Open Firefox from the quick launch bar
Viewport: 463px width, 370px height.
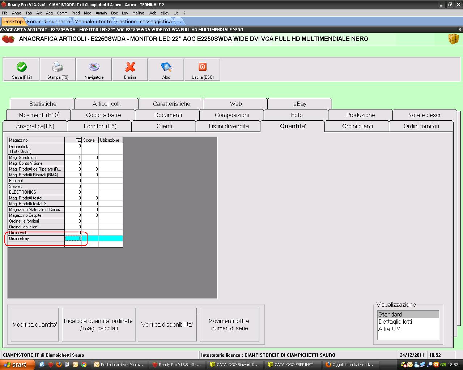pos(59,365)
